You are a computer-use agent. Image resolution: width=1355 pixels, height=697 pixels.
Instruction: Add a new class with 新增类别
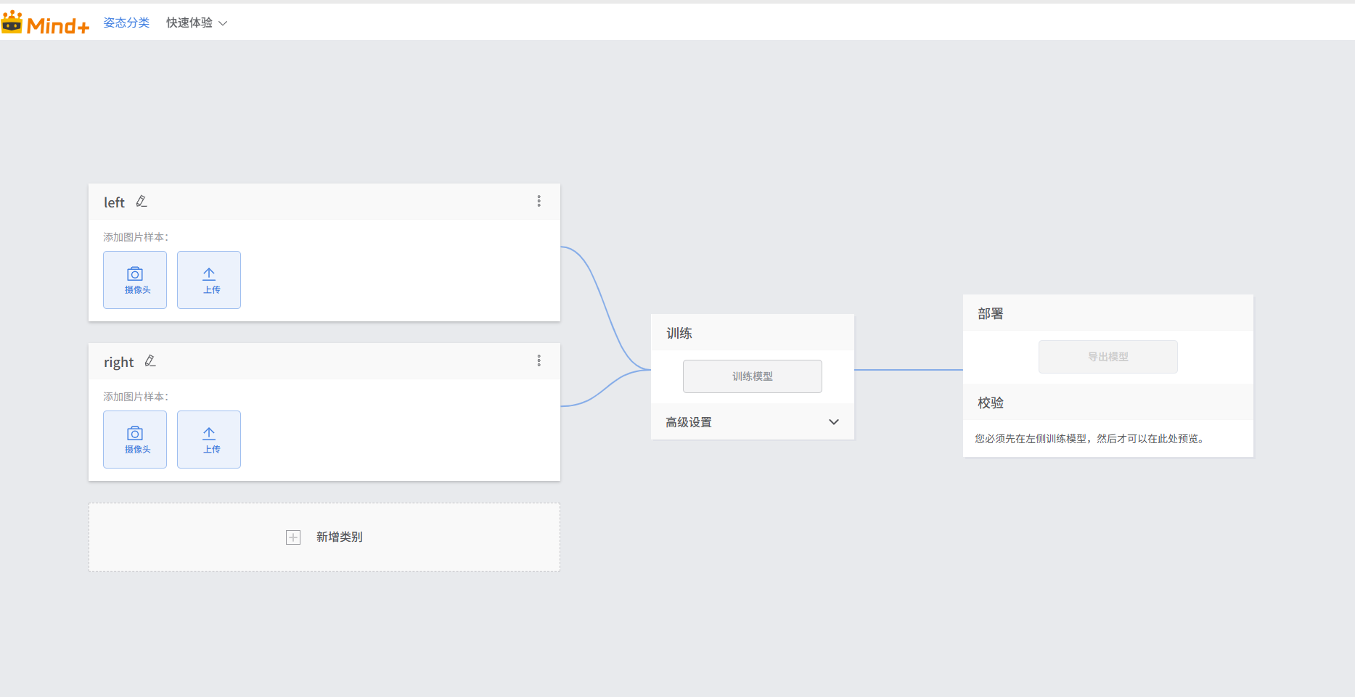coord(339,537)
